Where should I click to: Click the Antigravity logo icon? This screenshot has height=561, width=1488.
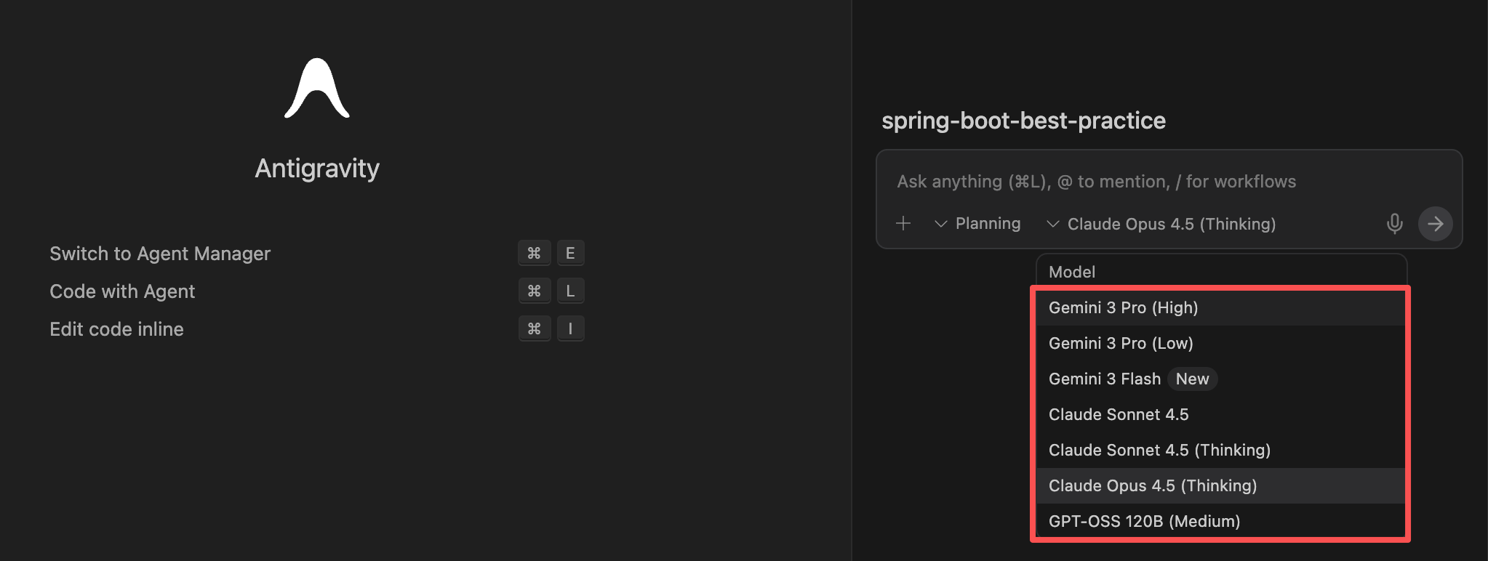317,89
